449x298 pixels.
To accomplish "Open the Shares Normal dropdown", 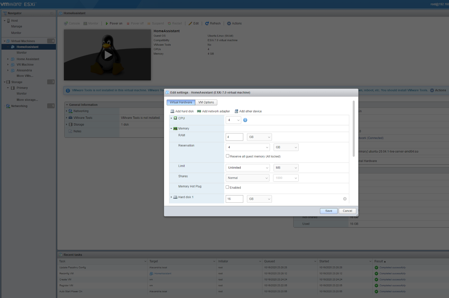I will click(x=248, y=178).
